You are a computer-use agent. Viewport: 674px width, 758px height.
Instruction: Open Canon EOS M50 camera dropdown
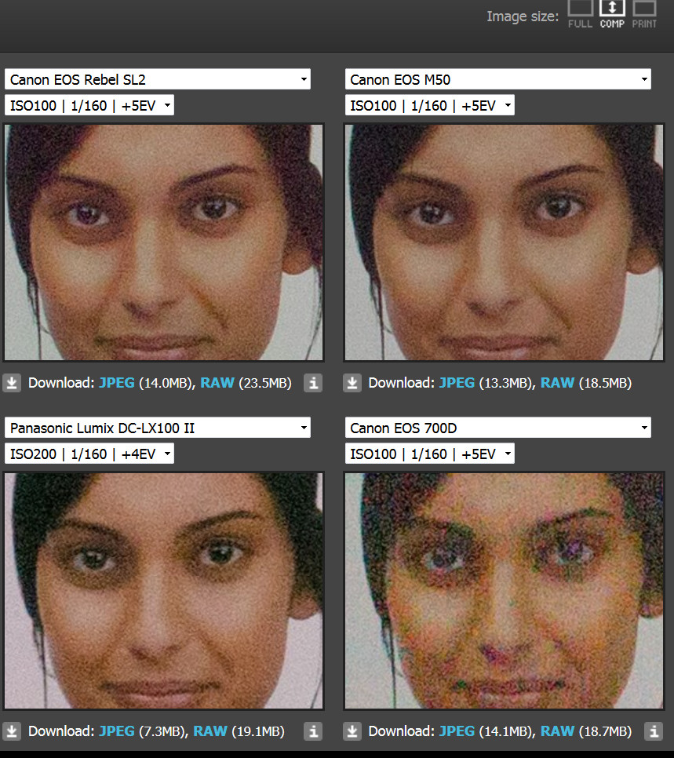pos(498,79)
